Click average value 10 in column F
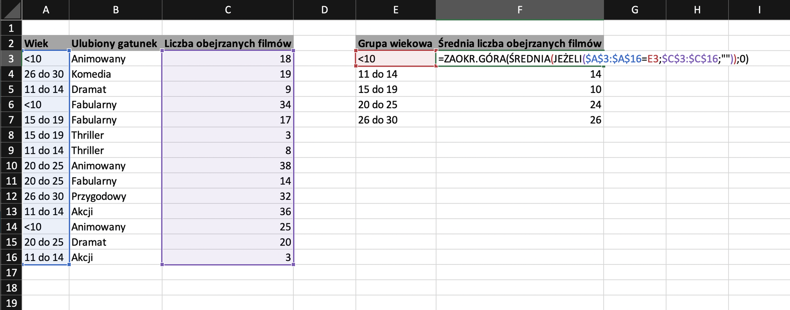The height and width of the screenshot is (310, 790). (x=520, y=89)
